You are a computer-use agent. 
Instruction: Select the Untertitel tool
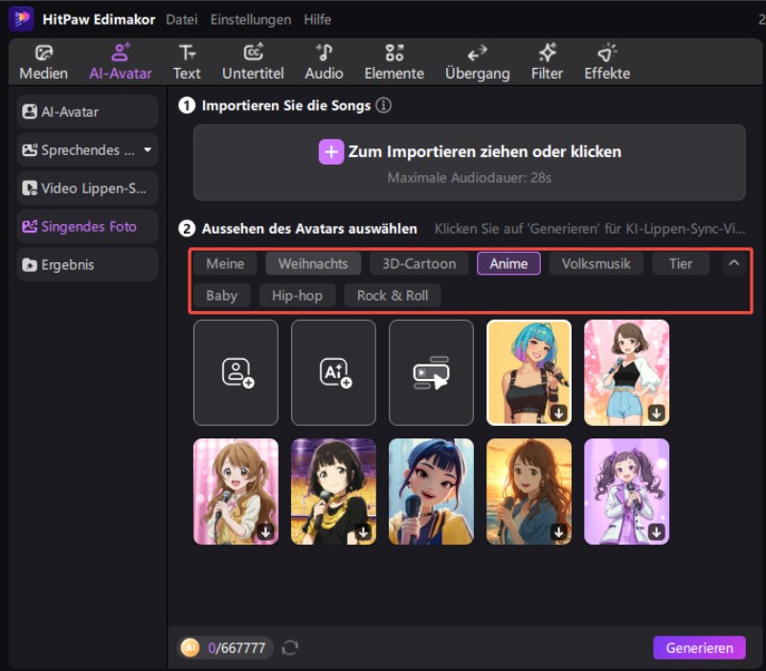pyautogui.click(x=253, y=62)
